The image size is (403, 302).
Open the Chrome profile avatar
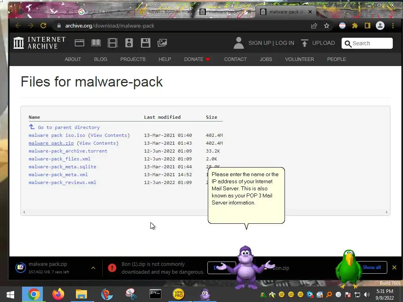coord(380,26)
